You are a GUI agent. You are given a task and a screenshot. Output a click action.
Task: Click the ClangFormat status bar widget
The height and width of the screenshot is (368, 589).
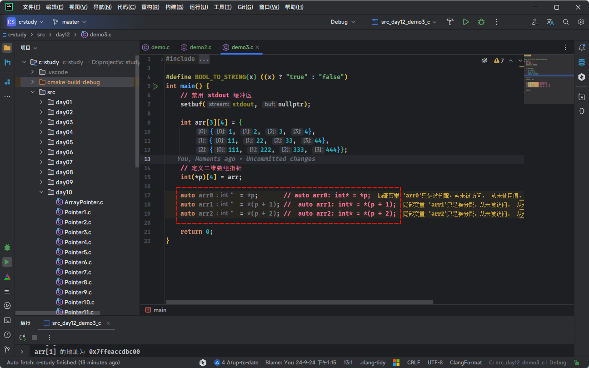click(x=465, y=363)
